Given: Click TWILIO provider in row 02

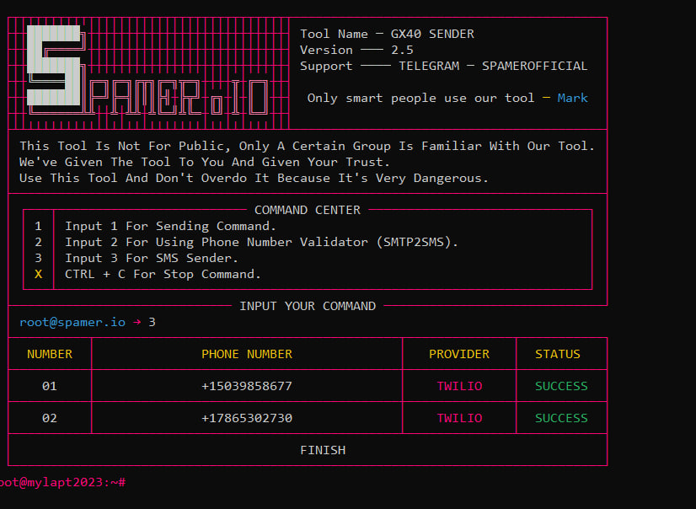Looking at the screenshot, I should 459,418.
